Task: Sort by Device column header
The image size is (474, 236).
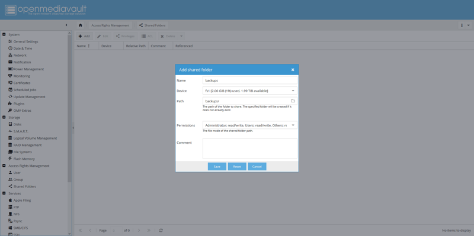Action: [111, 46]
